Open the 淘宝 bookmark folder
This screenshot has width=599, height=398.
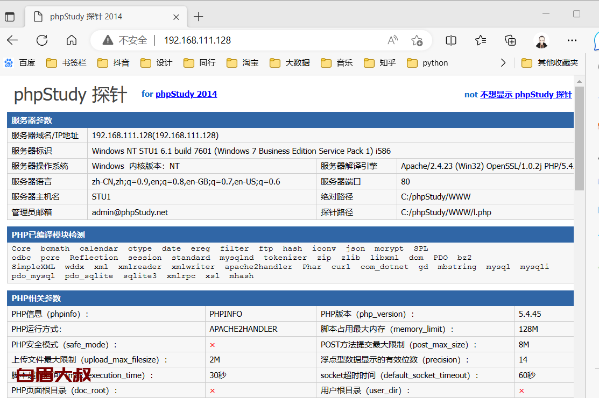[243, 63]
